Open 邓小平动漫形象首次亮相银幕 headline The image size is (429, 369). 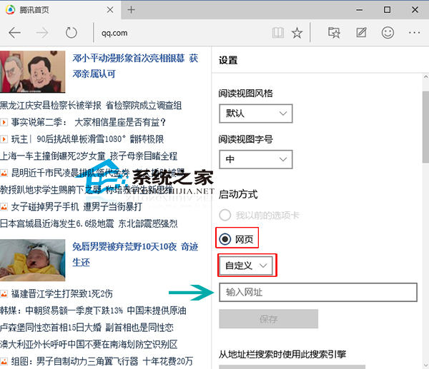pos(135,66)
